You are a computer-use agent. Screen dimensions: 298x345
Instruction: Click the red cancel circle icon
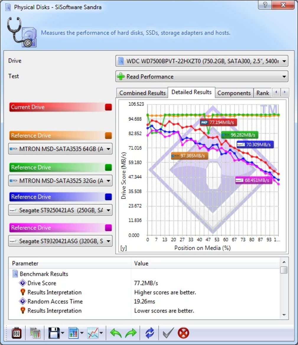(183, 333)
